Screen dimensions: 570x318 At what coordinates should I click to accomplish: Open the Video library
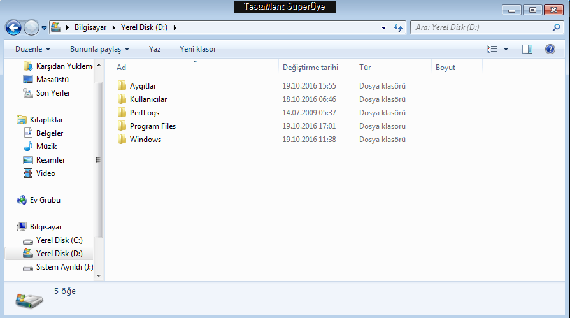point(39,173)
